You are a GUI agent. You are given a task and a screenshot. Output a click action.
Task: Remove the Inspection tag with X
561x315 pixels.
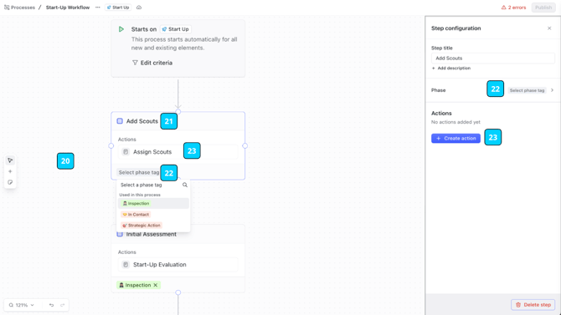[x=156, y=285]
